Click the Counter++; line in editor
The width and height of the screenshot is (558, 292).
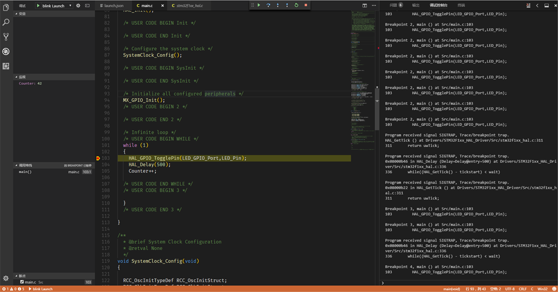pyautogui.click(x=142, y=171)
